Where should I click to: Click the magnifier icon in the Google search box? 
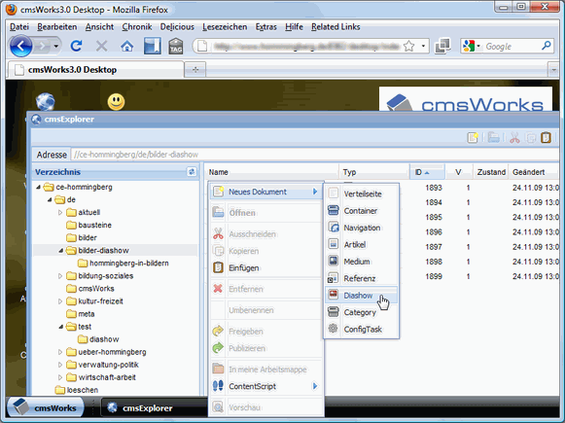[547, 46]
